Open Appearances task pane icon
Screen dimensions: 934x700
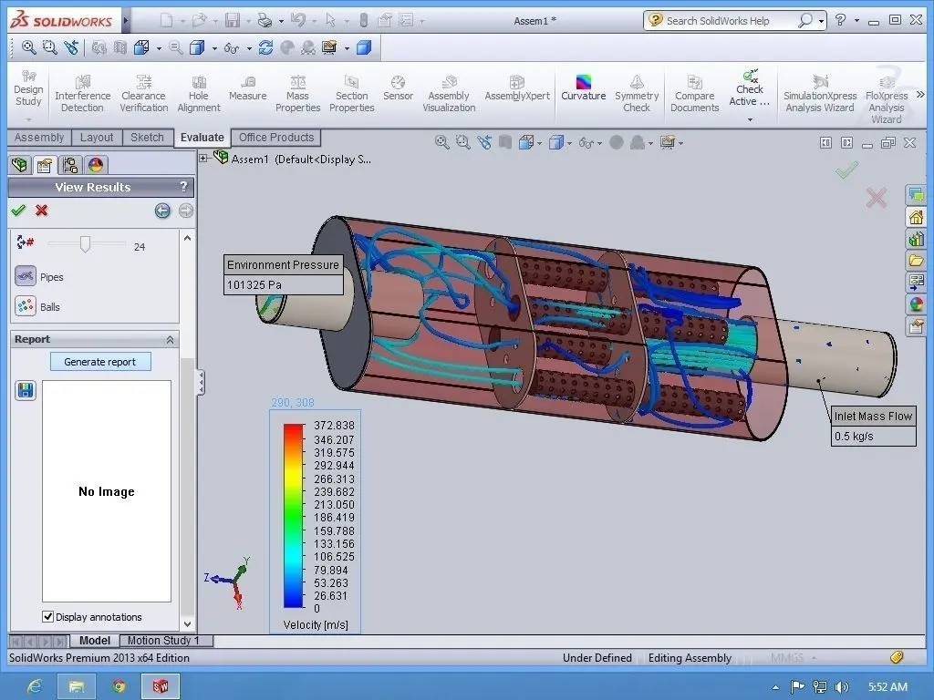tap(916, 304)
